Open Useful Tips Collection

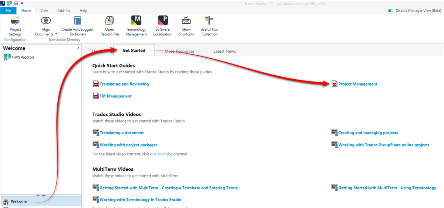(x=209, y=26)
